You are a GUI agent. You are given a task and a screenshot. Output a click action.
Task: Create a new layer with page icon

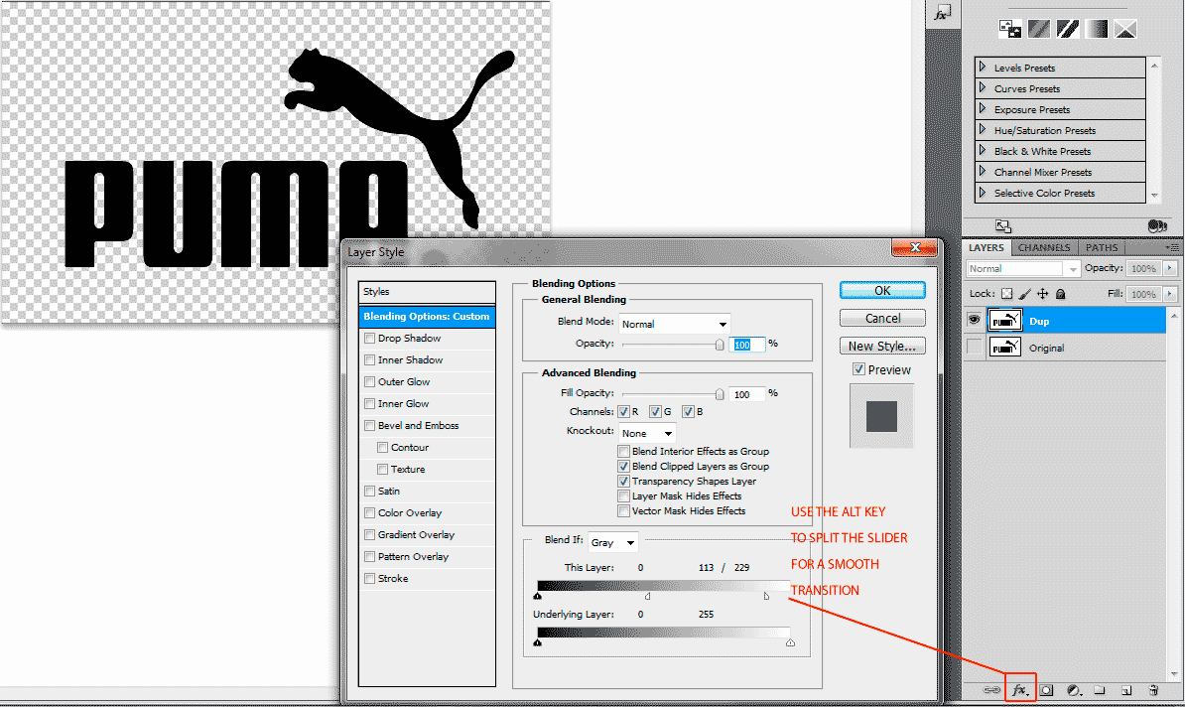coord(1126,689)
